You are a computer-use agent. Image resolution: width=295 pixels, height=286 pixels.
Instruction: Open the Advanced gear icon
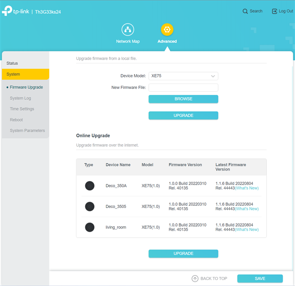(x=167, y=30)
